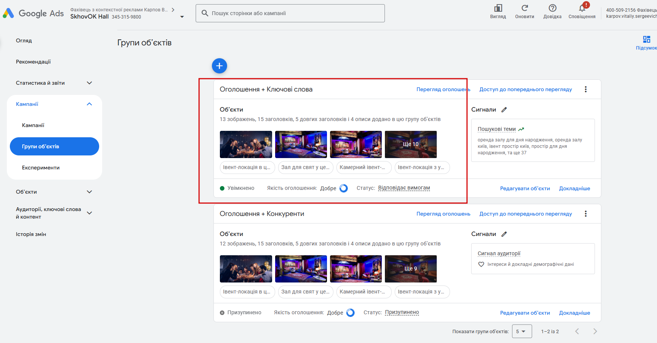657x343 pixels.
Task: Click the green Увімкнено status dot
Action: (x=222, y=188)
